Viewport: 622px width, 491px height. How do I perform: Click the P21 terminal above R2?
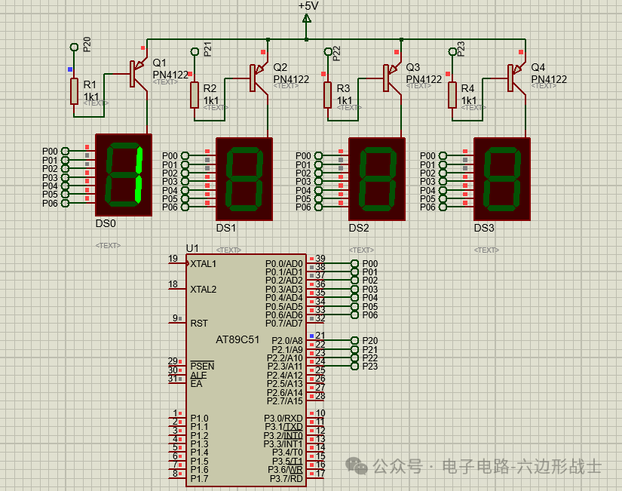[195, 51]
